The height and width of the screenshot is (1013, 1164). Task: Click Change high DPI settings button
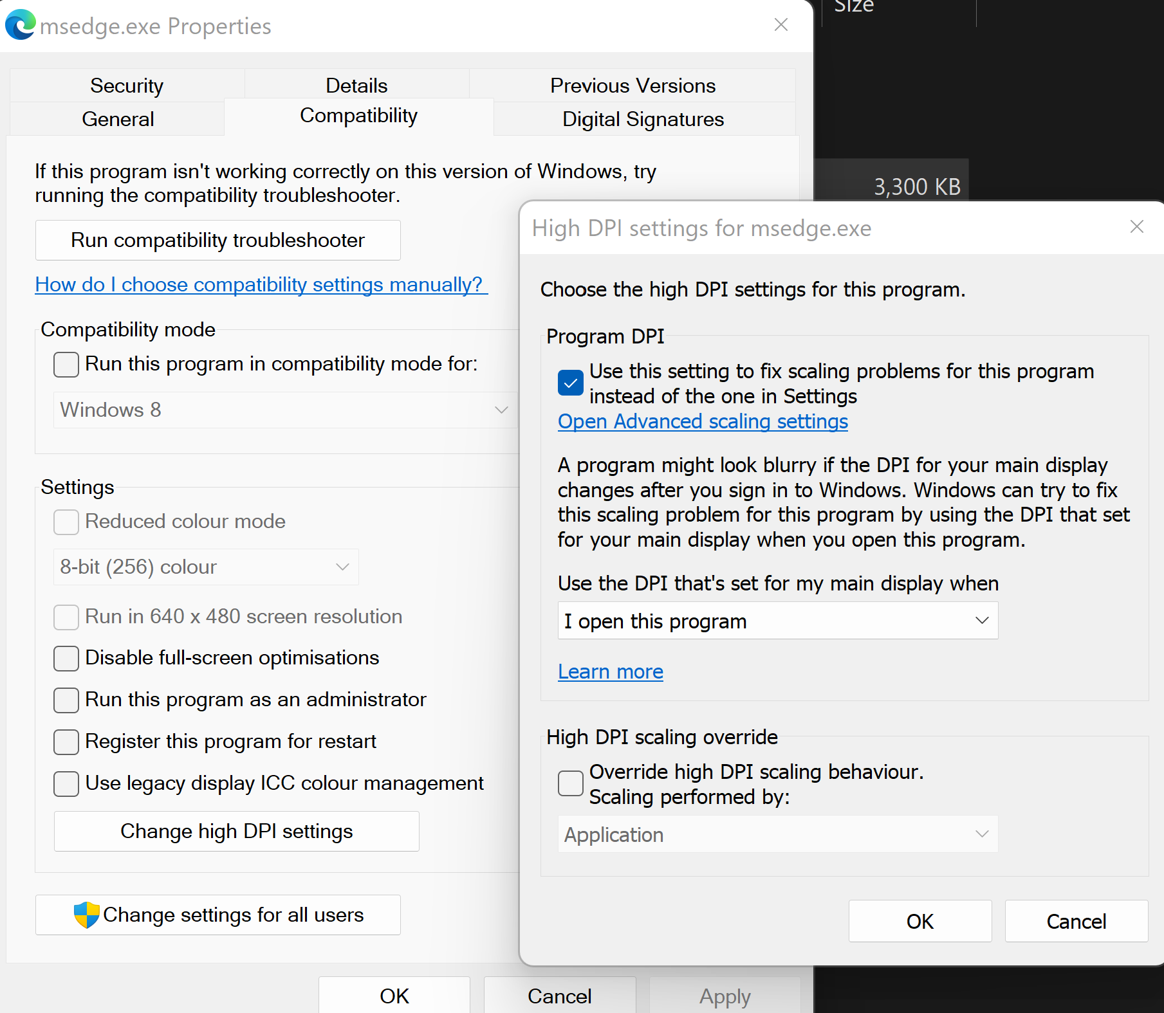point(237,831)
